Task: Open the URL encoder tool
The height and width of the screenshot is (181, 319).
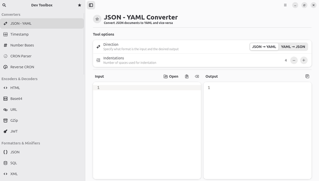Action: 42,110
